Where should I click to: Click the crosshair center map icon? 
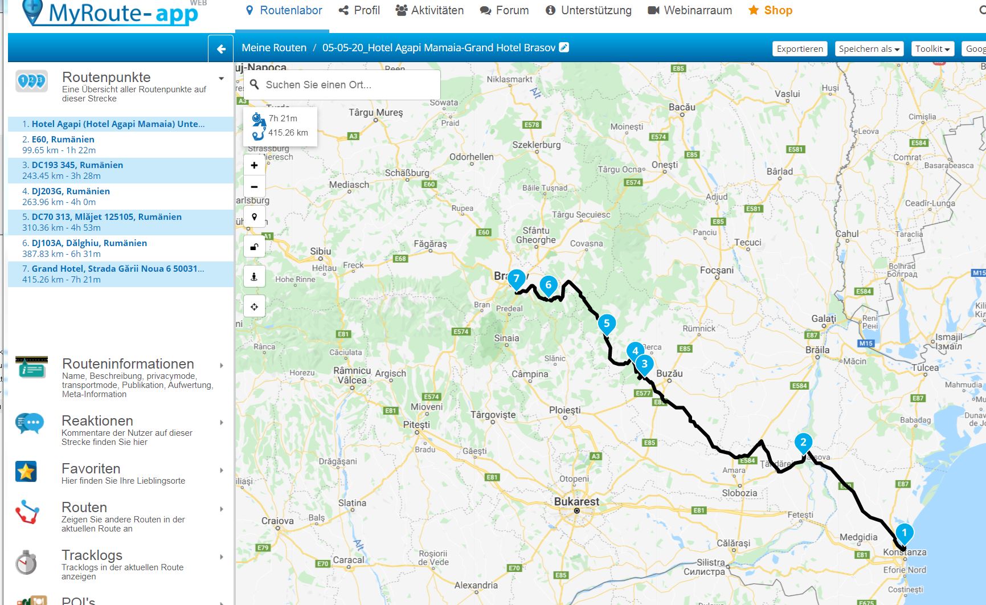[x=254, y=306]
